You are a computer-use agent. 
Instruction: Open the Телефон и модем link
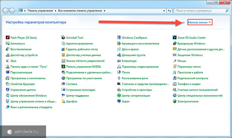[x=189, y=84]
